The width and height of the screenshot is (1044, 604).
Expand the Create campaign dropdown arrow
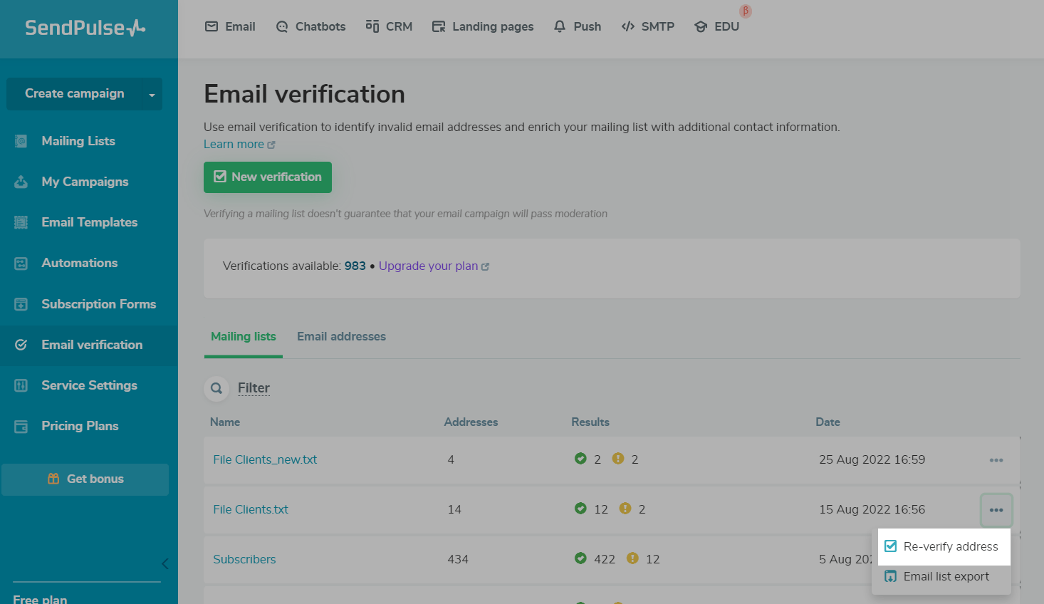point(152,94)
